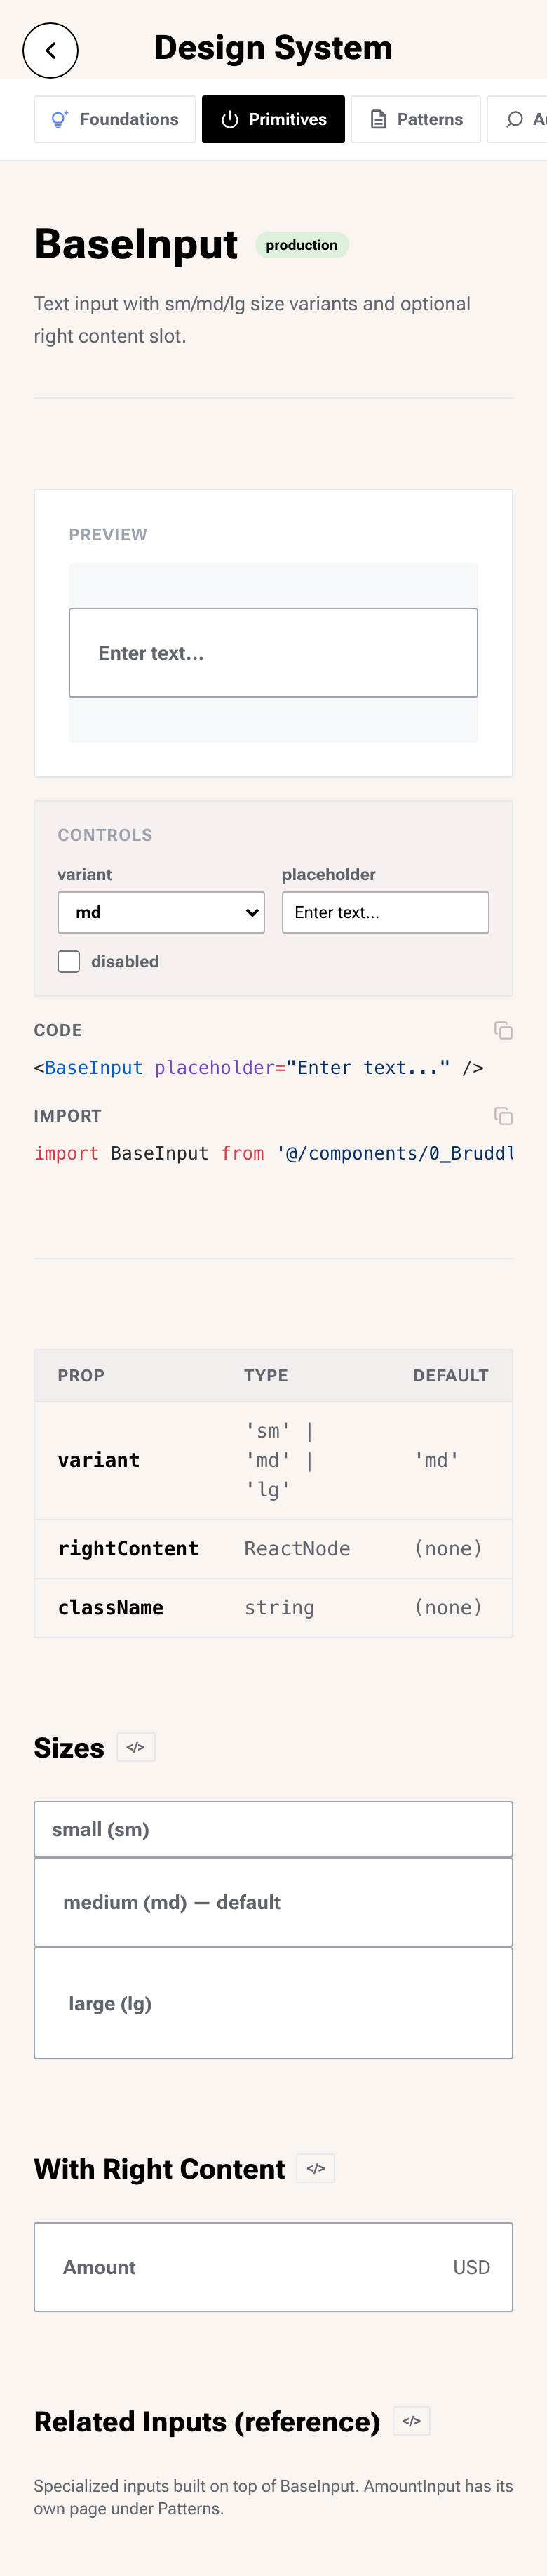Image resolution: width=547 pixels, height=2576 pixels.
Task: Click the document icon on Patterns
Action: 378,120
